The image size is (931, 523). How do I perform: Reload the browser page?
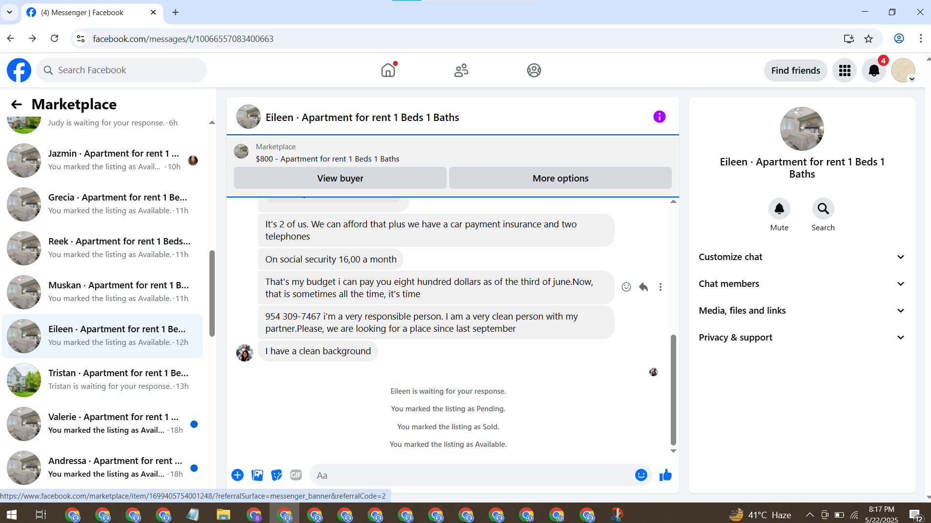click(x=55, y=39)
